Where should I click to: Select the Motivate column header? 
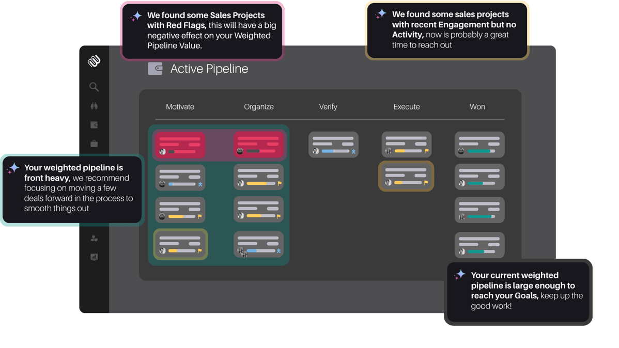coord(180,107)
